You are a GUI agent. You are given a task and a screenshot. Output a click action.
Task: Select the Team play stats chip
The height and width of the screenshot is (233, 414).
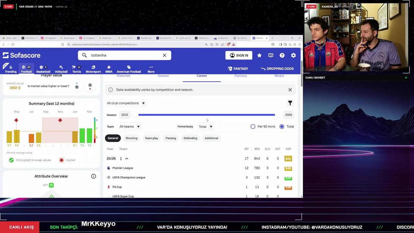pos(151,138)
